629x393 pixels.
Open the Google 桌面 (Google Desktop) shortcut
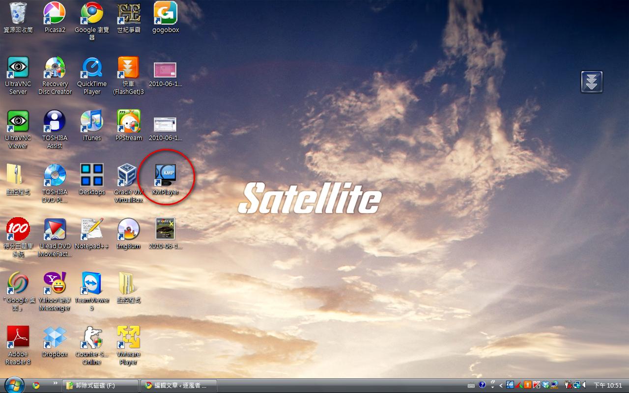coord(18,292)
